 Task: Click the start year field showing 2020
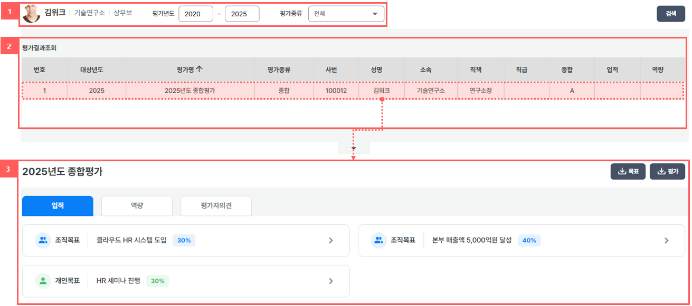(196, 14)
